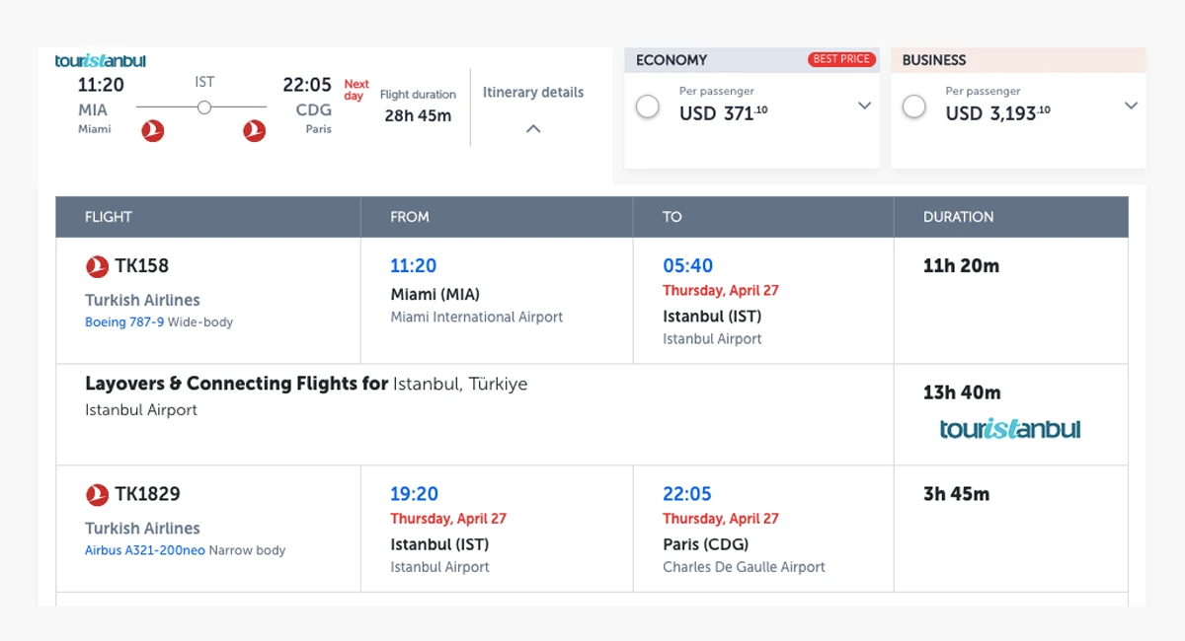1185x641 pixels.
Task: Click the touristanbul logo above the departure time
Action: click(x=101, y=61)
